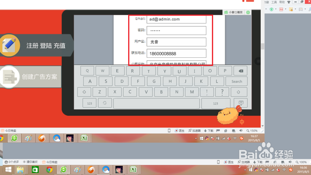Screen dimensions: 311x175
Task: Click the 小窗口播放 small-window play button
Action: point(234,12)
